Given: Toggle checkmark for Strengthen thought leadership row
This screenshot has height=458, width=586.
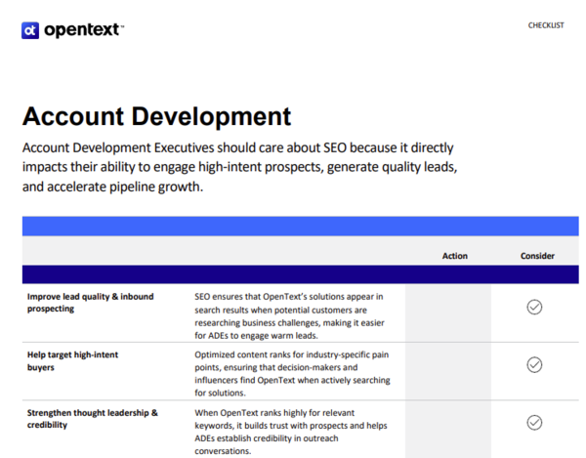Looking at the screenshot, I should [x=534, y=423].
